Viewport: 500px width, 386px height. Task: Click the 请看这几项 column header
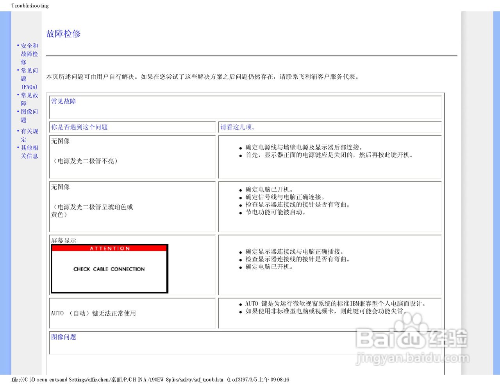pos(237,127)
